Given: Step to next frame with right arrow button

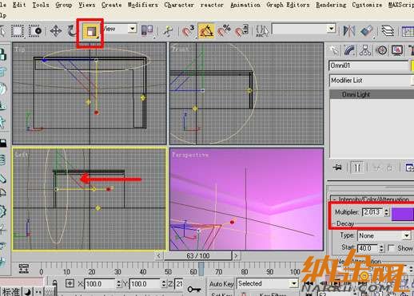Looking at the screenshot, I should coord(236,256).
